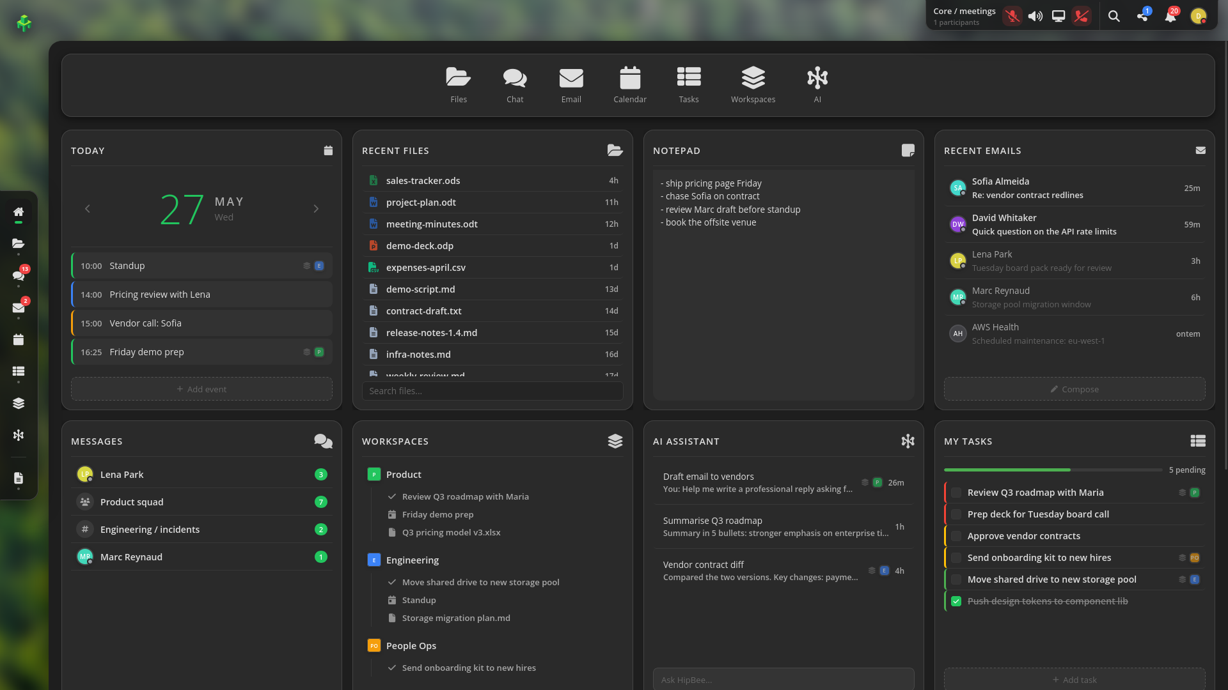Open the document icon in left sidebar
This screenshot has height=690, width=1228.
[x=19, y=478]
